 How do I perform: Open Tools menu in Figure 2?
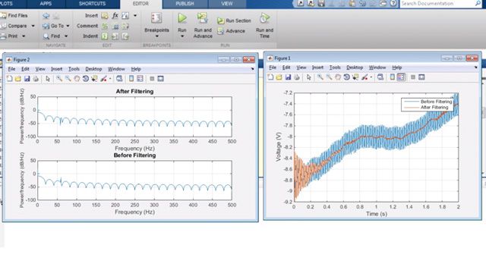coord(74,69)
